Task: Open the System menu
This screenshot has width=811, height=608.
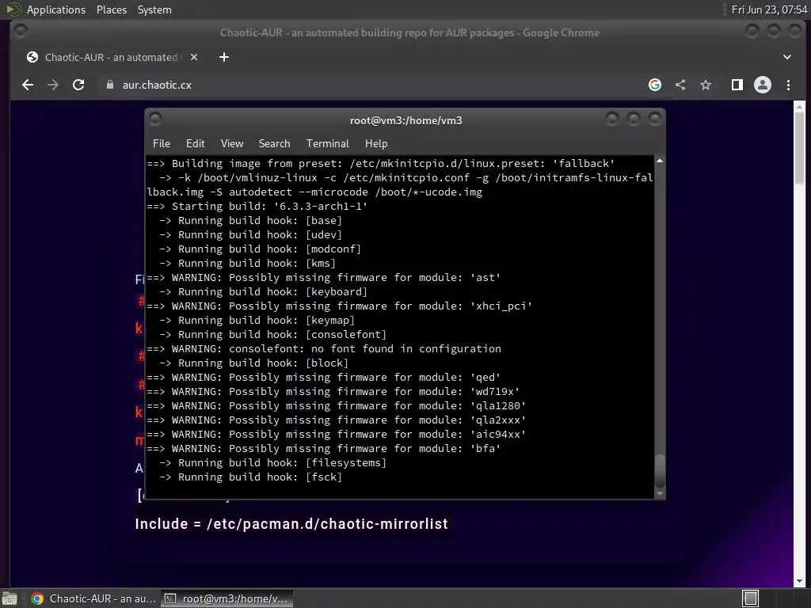Action: (154, 9)
